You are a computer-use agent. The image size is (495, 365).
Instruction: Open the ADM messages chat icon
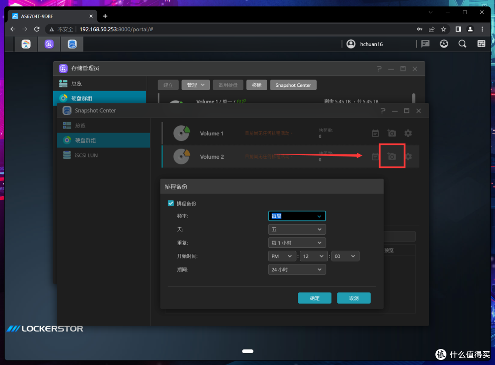[425, 44]
